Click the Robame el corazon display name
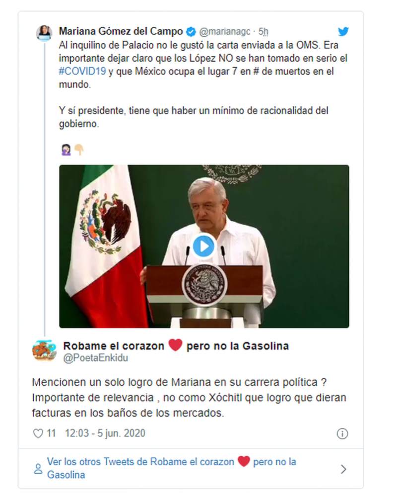The height and width of the screenshot is (496, 397). pyautogui.click(x=176, y=346)
